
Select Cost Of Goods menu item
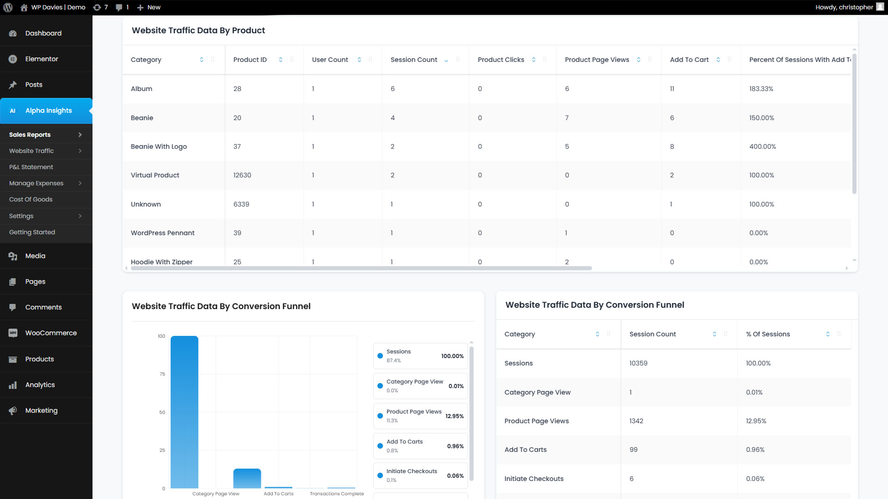pyautogui.click(x=31, y=200)
